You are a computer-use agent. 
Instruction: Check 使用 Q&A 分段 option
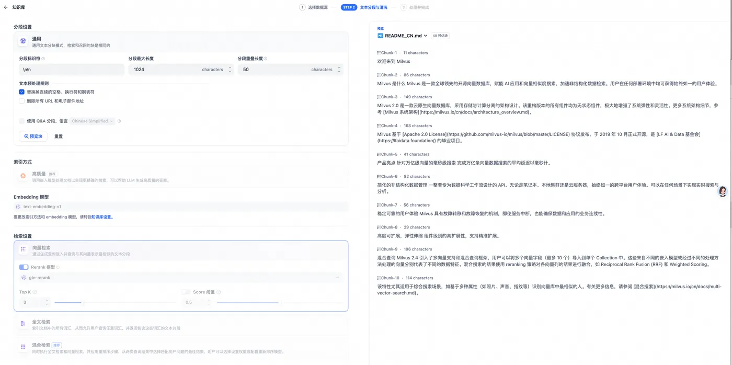[x=22, y=121]
